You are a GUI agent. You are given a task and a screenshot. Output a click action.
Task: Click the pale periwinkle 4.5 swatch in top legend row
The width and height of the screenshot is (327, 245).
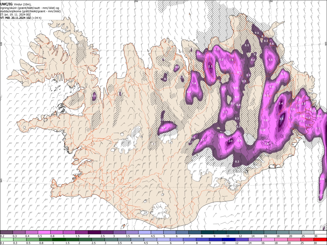(x=157, y=232)
